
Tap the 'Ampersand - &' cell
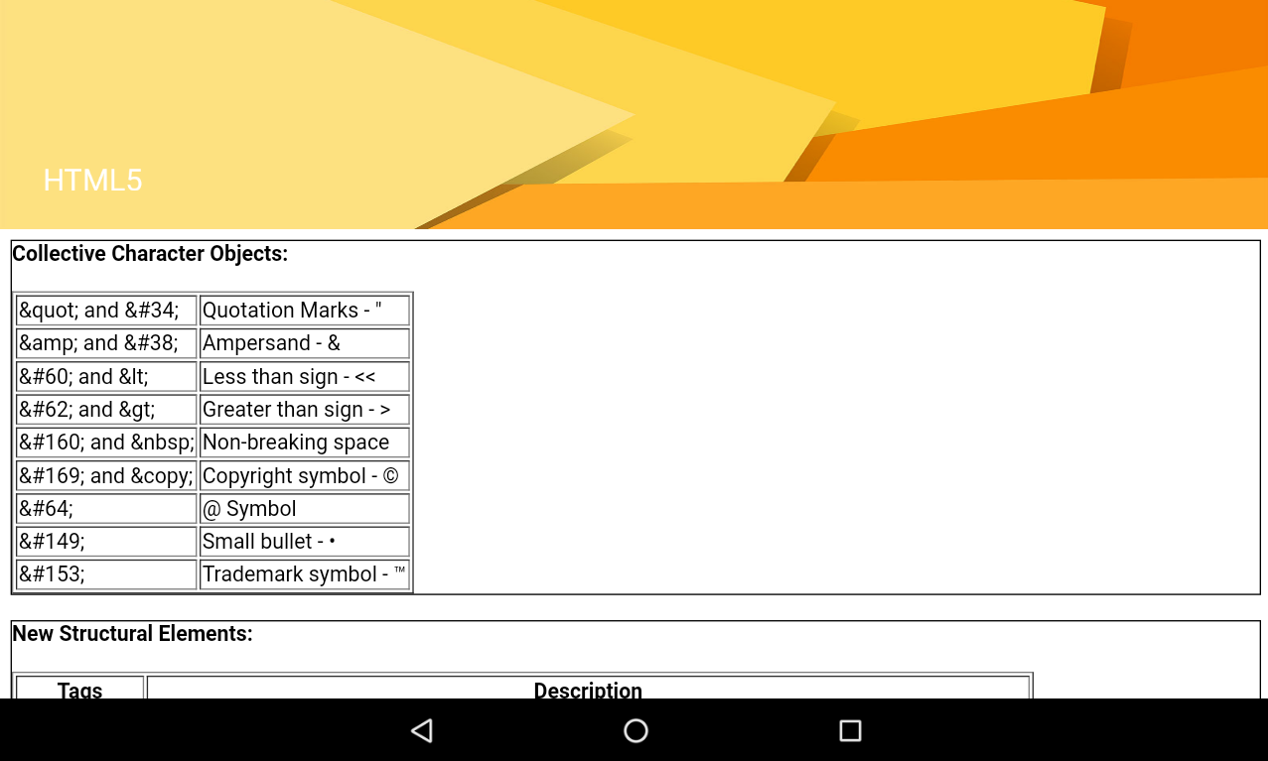point(305,343)
